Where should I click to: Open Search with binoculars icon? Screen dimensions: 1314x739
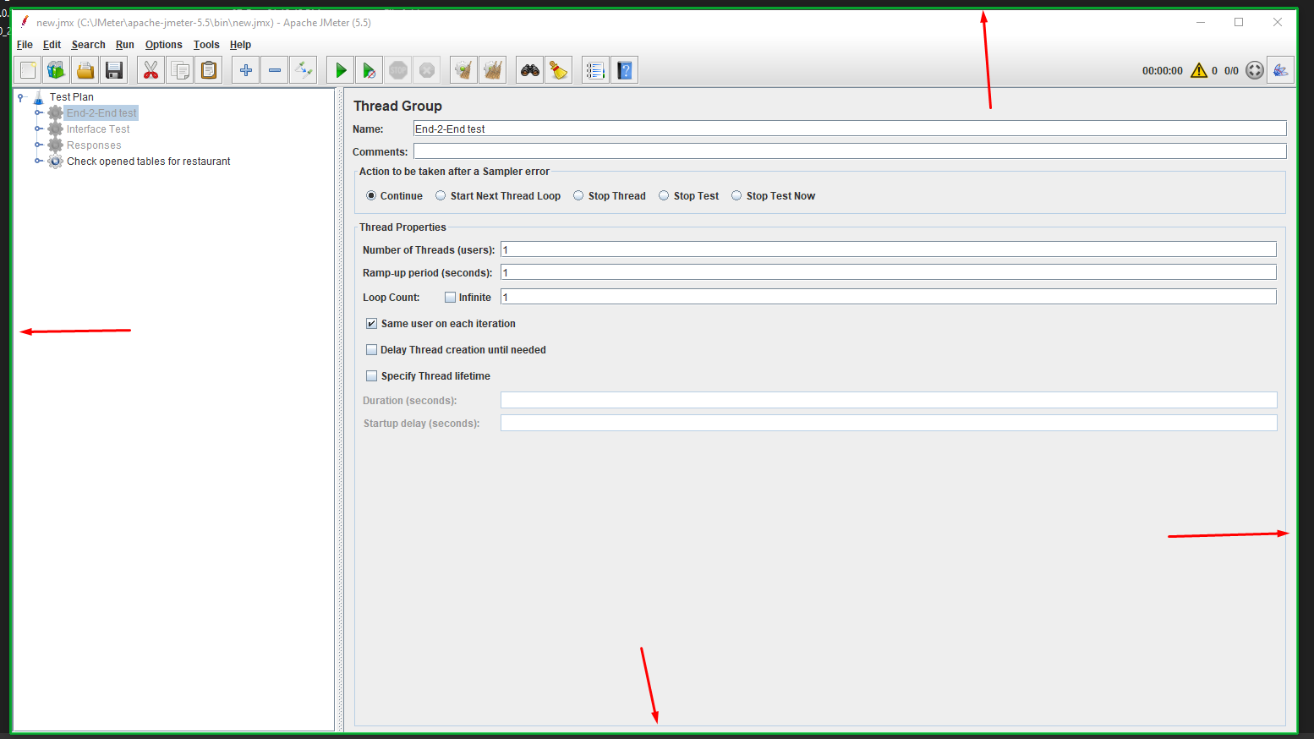pos(529,70)
